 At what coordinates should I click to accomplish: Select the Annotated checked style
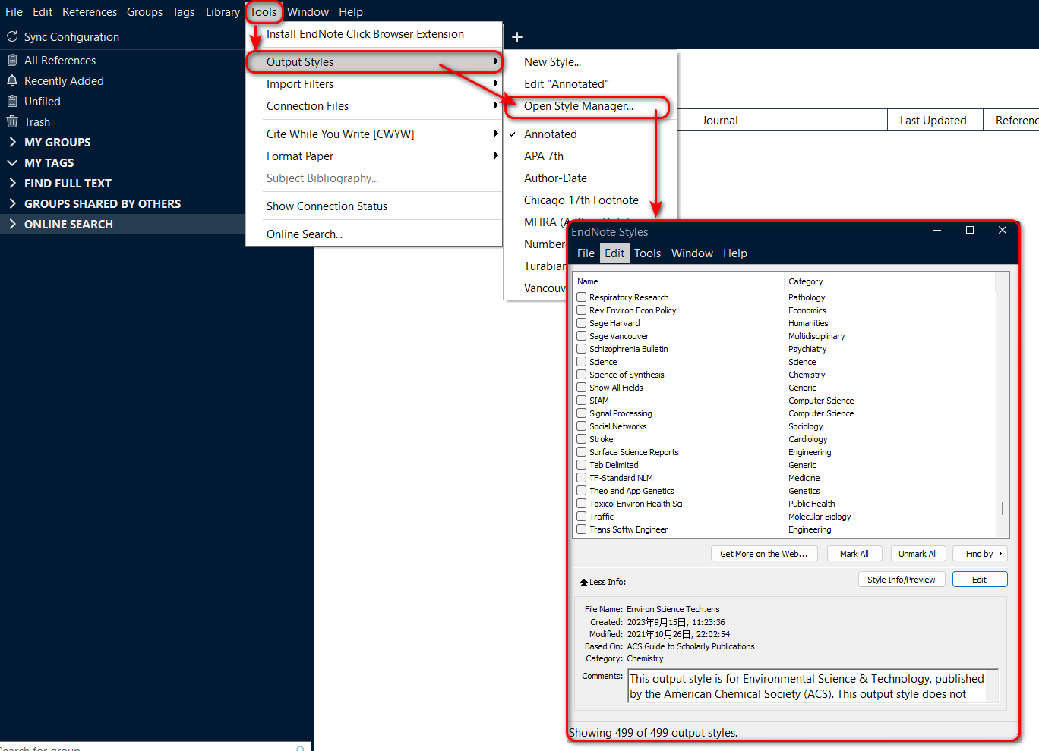[x=551, y=134]
